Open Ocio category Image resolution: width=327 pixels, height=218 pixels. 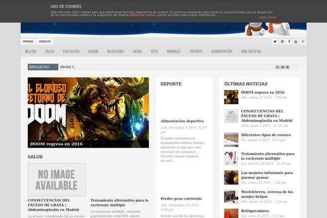pos(154,51)
